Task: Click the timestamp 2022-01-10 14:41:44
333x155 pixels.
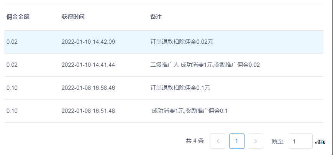Action: coord(88,65)
